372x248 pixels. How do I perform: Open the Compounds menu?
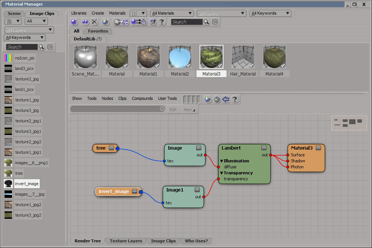pyautogui.click(x=142, y=98)
